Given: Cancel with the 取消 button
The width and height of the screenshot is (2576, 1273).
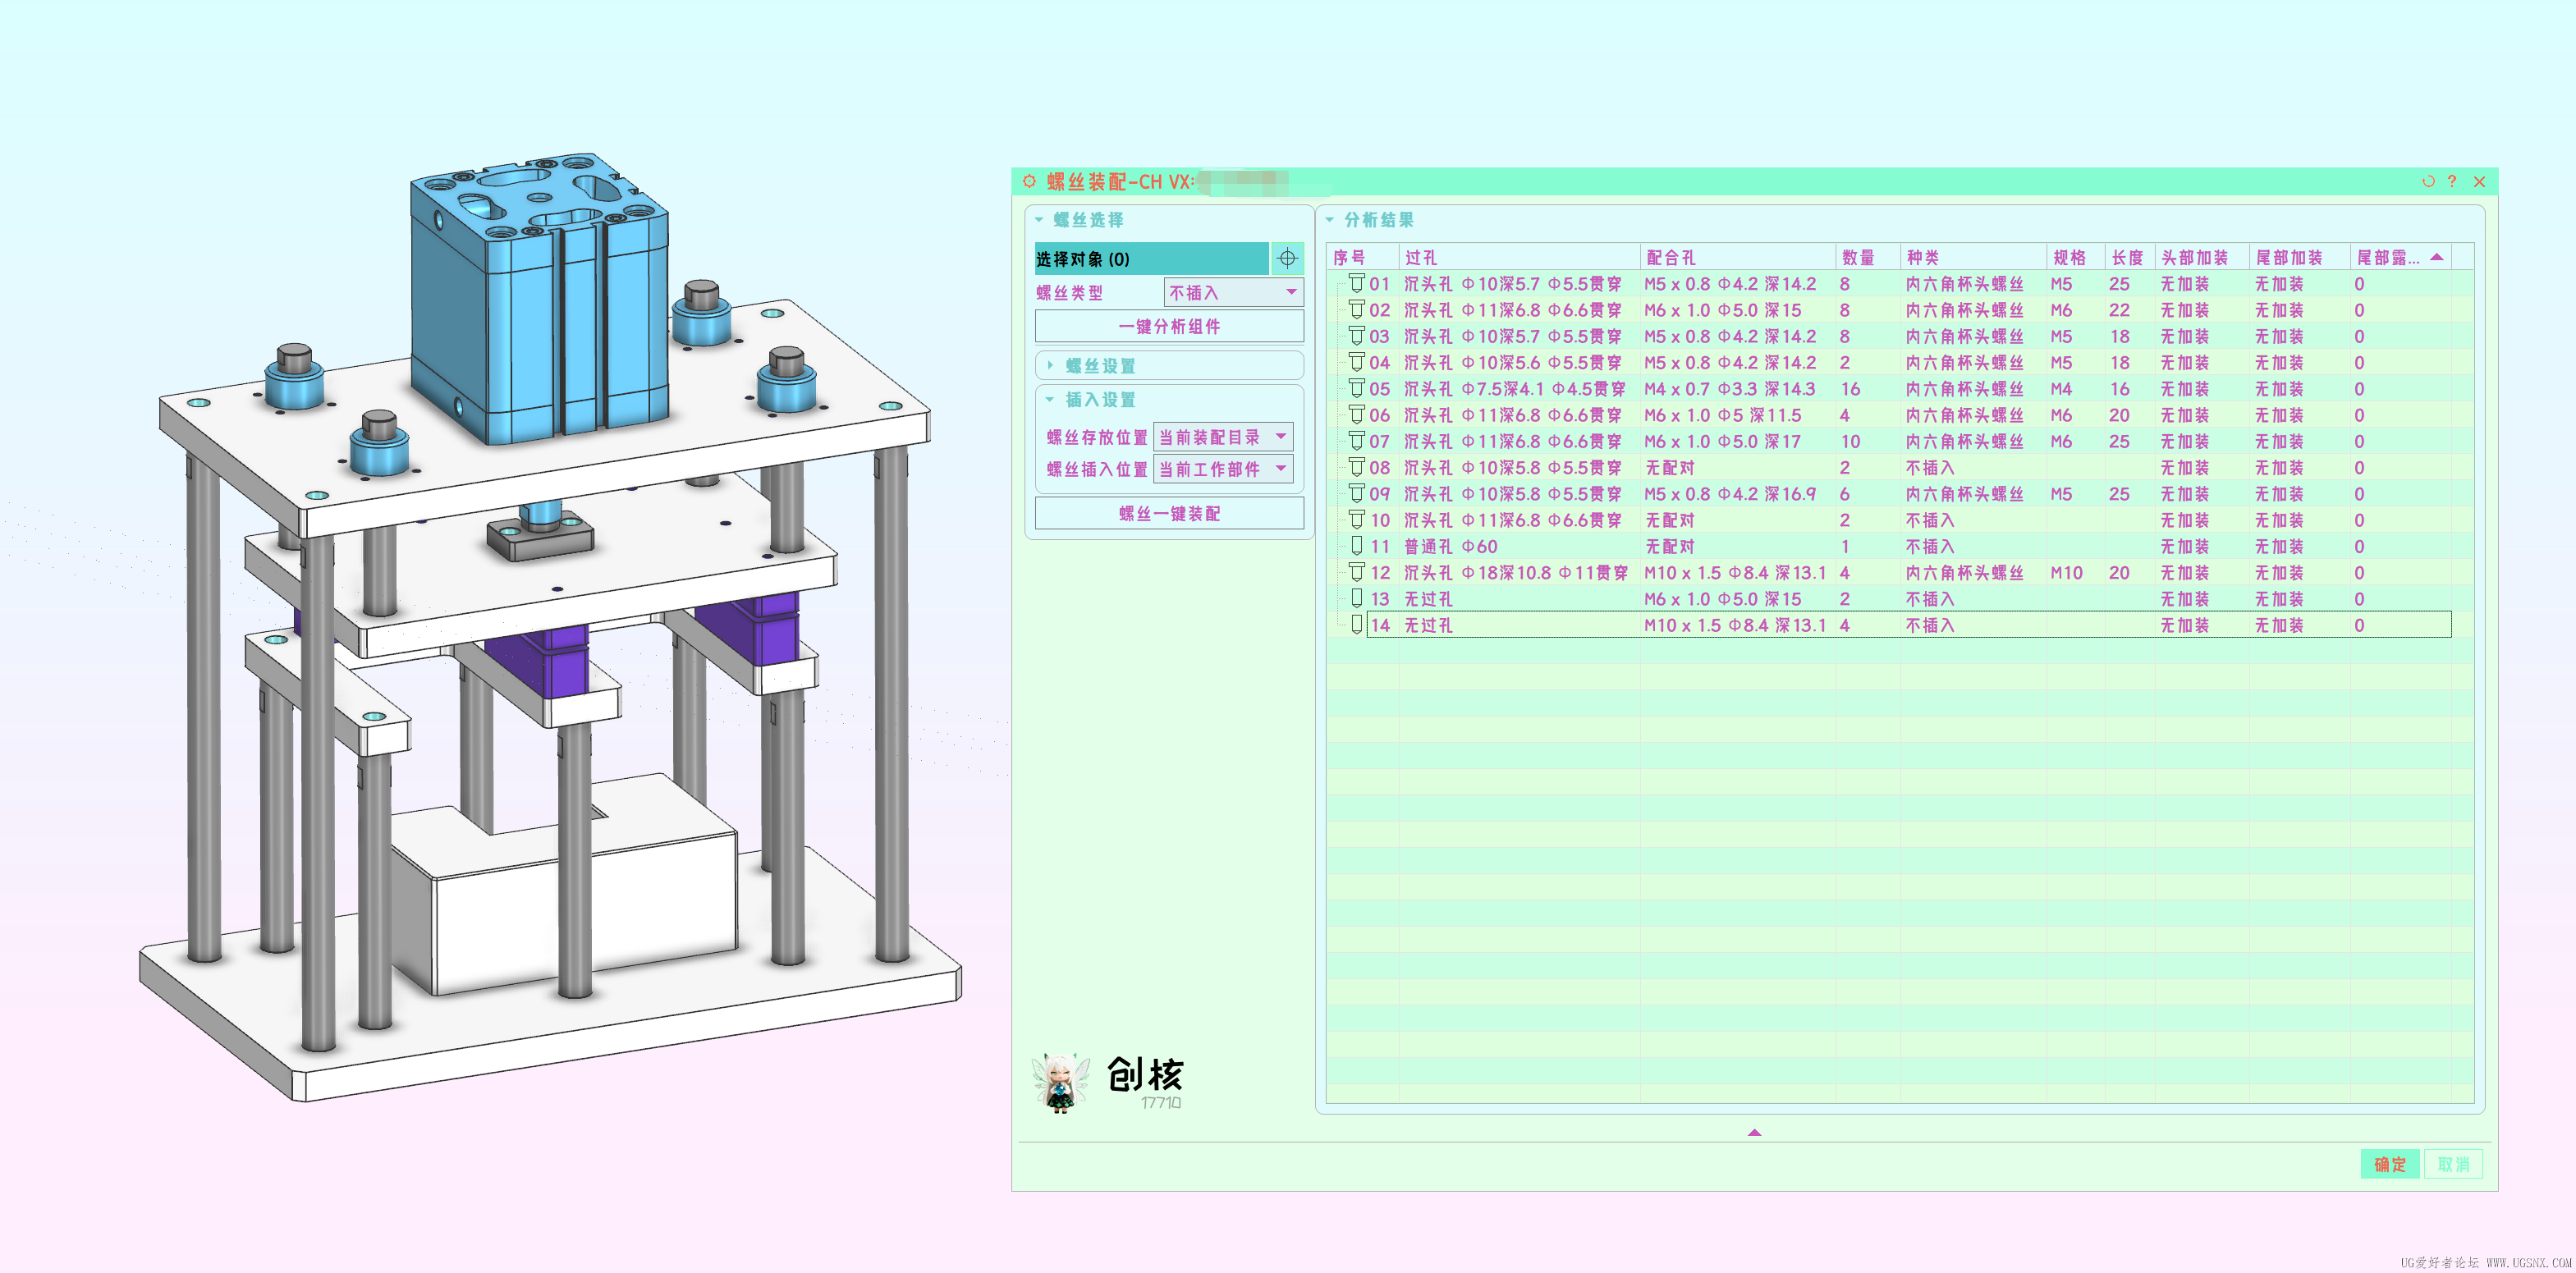Looking at the screenshot, I should pos(2453,1164).
